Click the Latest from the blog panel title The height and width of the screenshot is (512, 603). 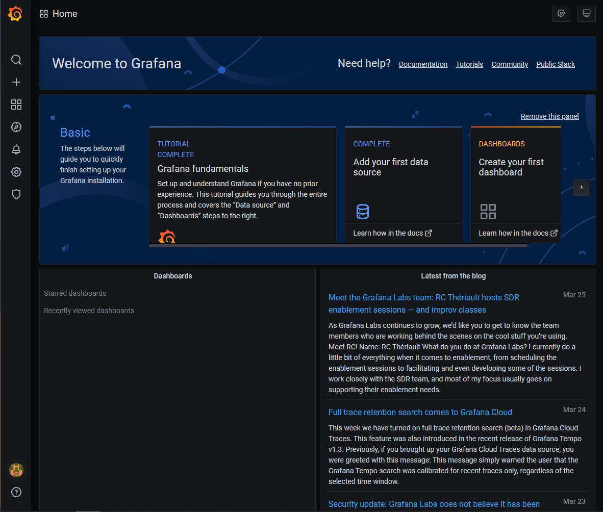click(454, 276)
